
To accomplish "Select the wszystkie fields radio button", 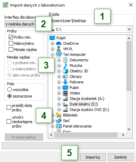I will click(9, 90).
